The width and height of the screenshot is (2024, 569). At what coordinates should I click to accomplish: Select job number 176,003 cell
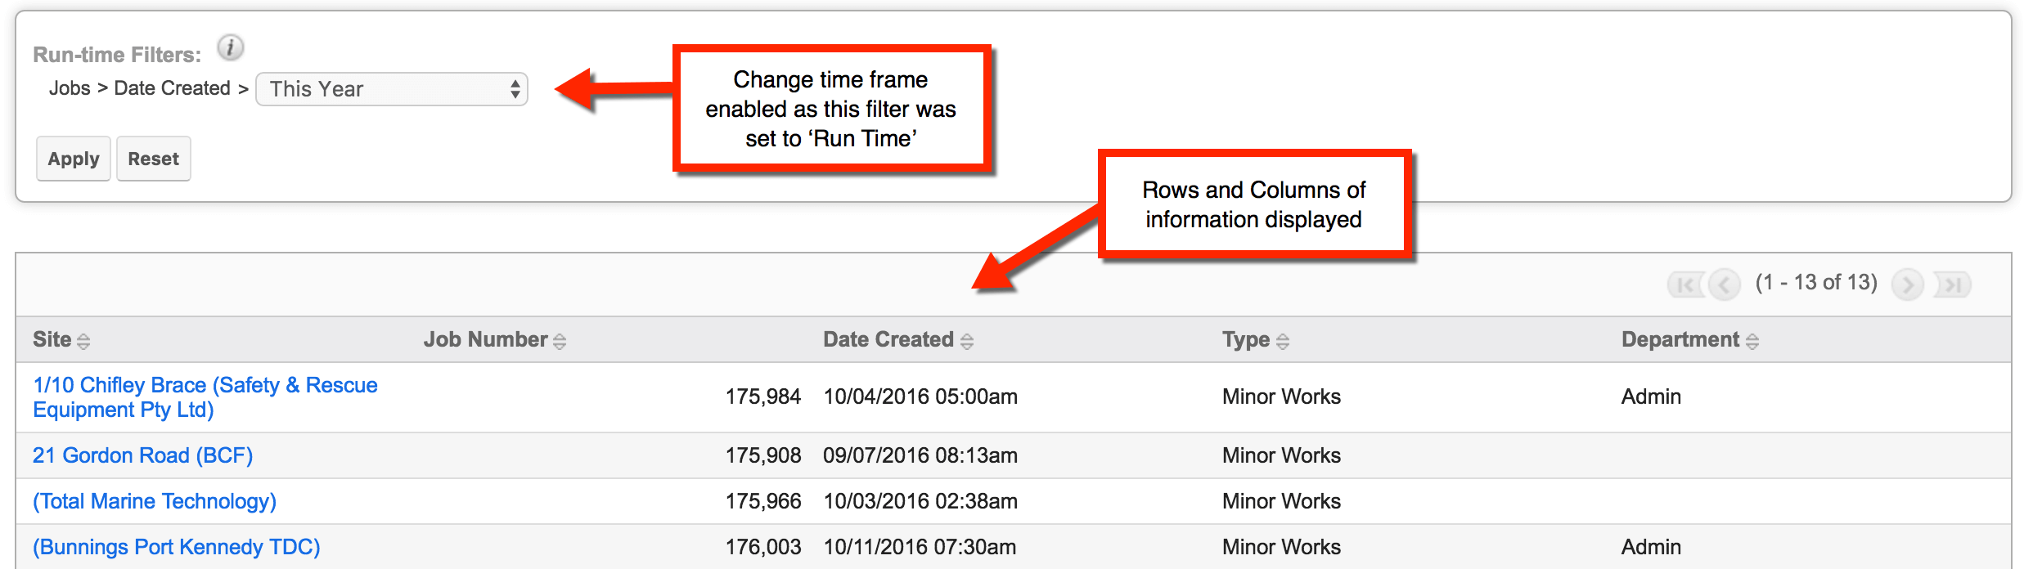tap(763, 547)
